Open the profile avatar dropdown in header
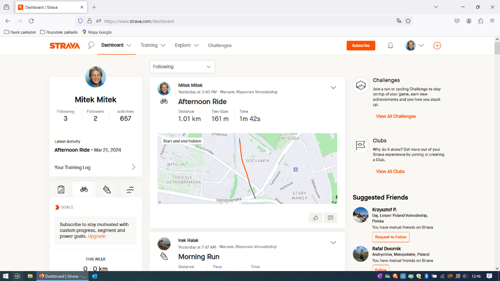 (x=414, y=45)
